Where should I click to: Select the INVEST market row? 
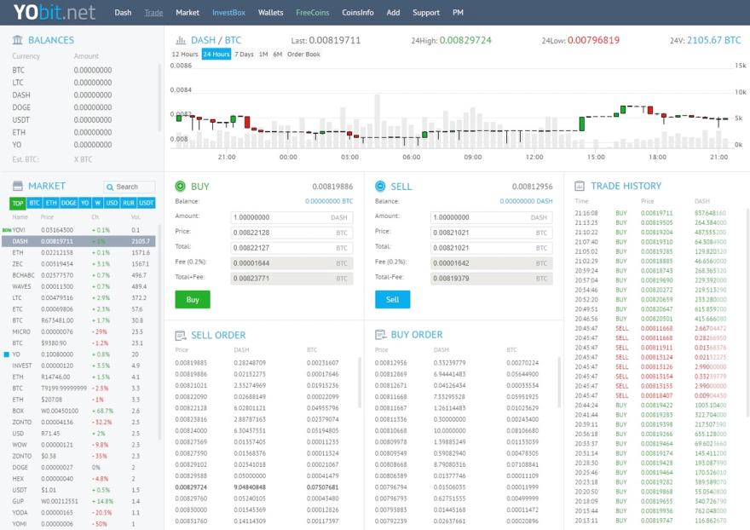(79, 366)
